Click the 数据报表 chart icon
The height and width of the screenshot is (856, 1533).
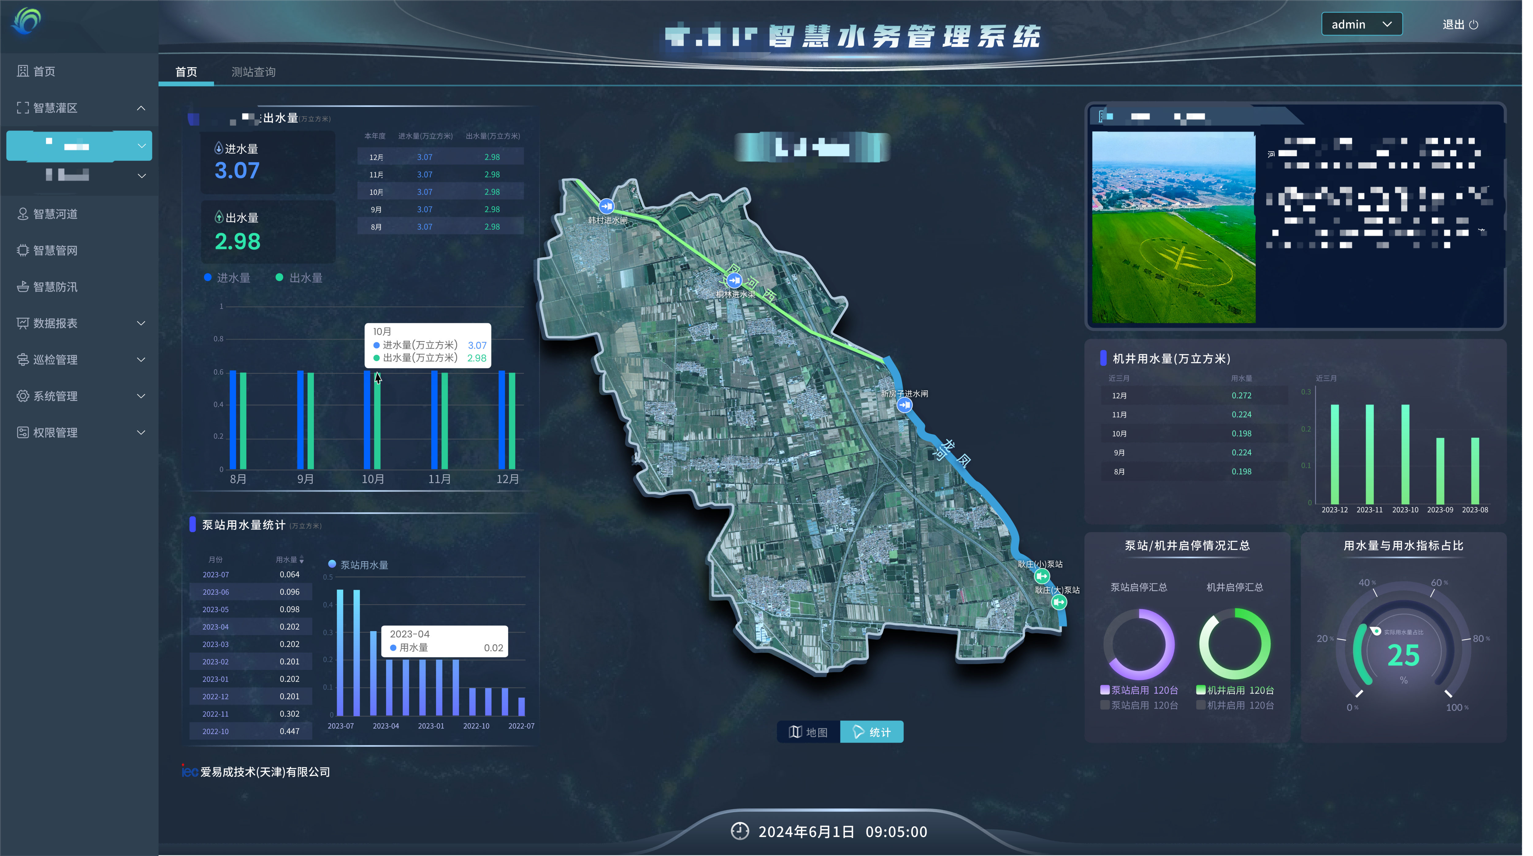[x=23, y=323]
